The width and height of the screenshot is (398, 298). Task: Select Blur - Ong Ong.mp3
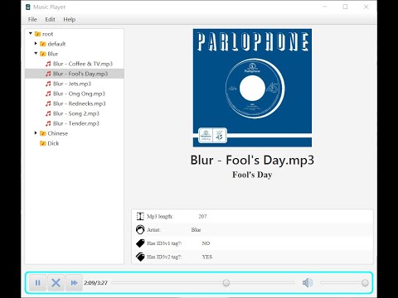click(79, 94)
